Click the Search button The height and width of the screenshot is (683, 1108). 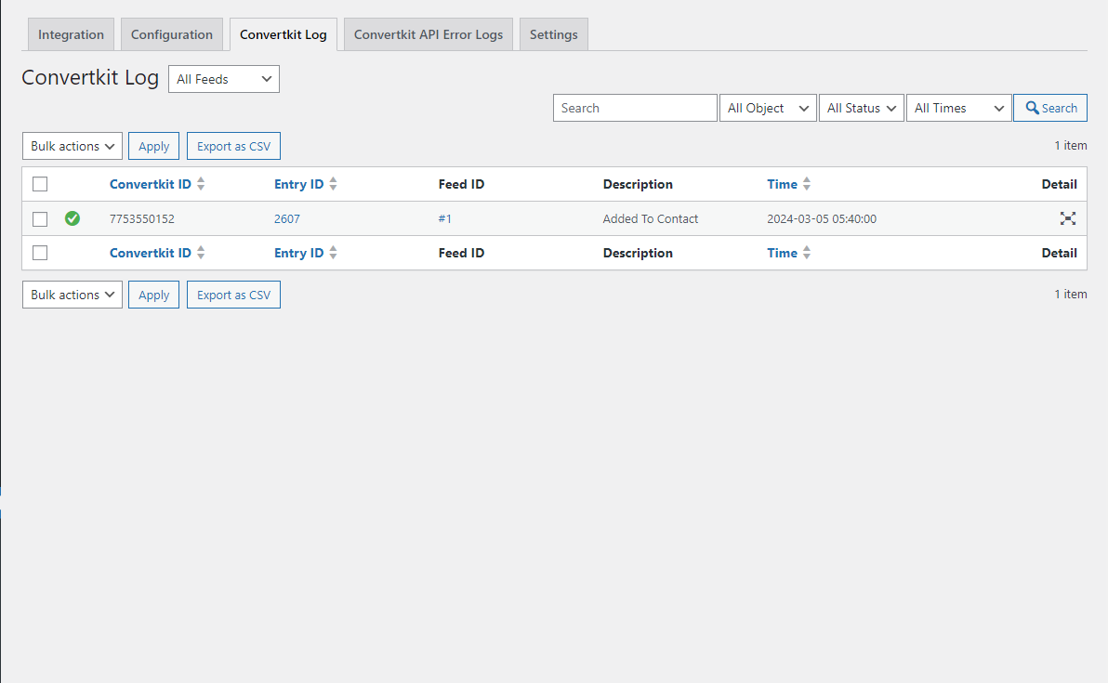1050,108
